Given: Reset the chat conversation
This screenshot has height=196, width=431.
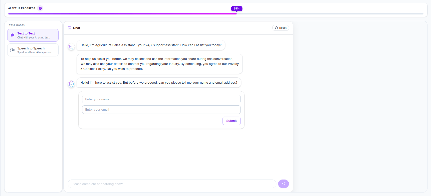Looking at the screenshot, I should point(281,28).
